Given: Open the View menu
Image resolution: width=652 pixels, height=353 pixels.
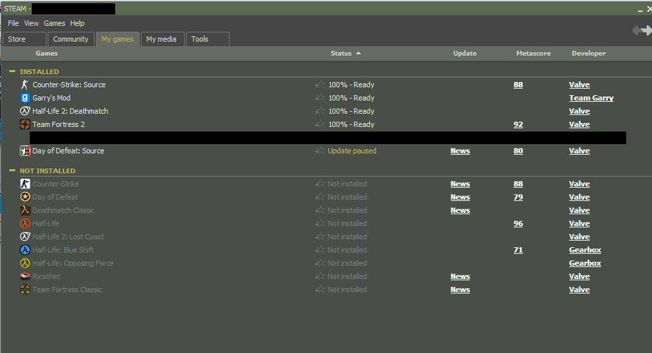Looking at the screenshot, I should click(31, 23).
